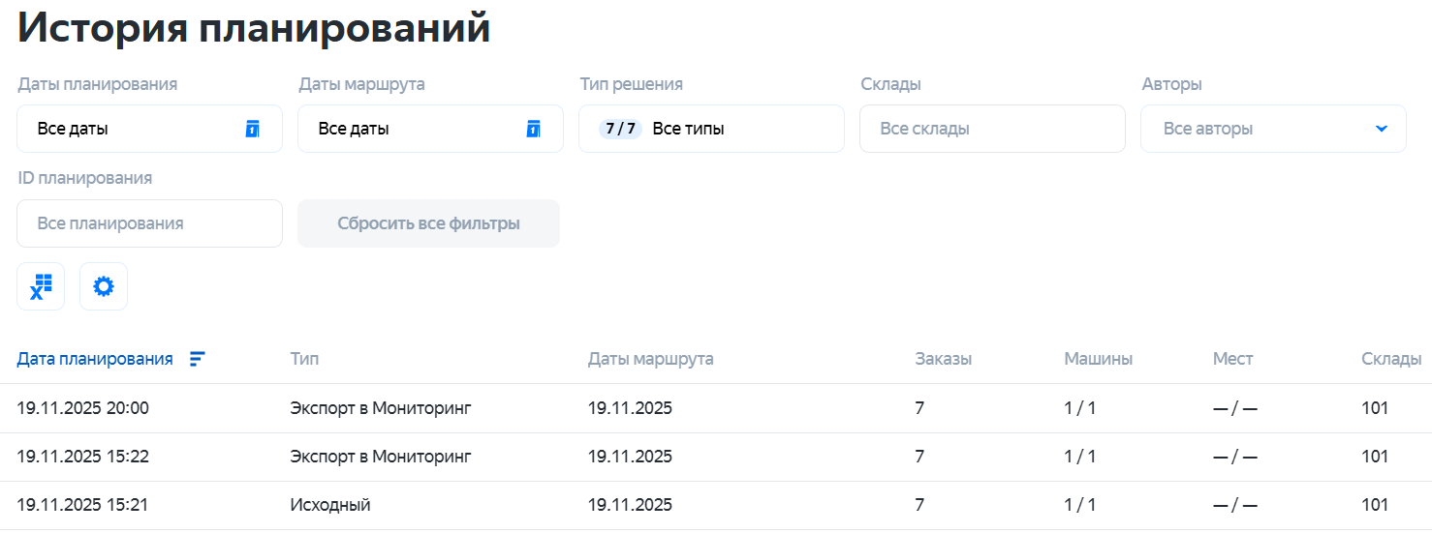The height and width of the screenshot is (533, 1432).
Task: Select the Исходный planning row
Action: click(x=330, y=505)
